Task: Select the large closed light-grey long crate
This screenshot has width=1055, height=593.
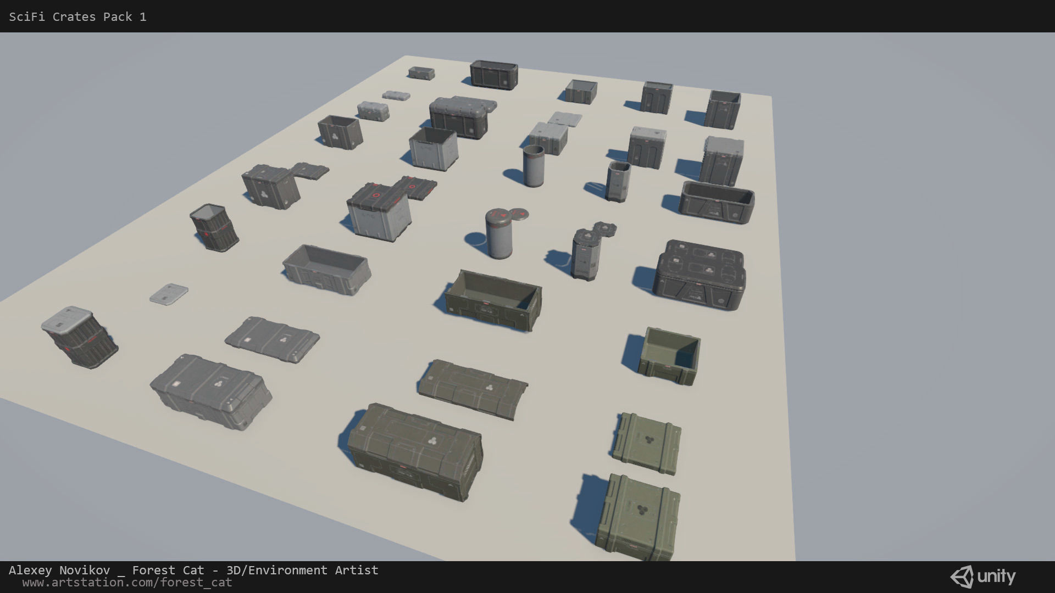Action: (210, 392)
